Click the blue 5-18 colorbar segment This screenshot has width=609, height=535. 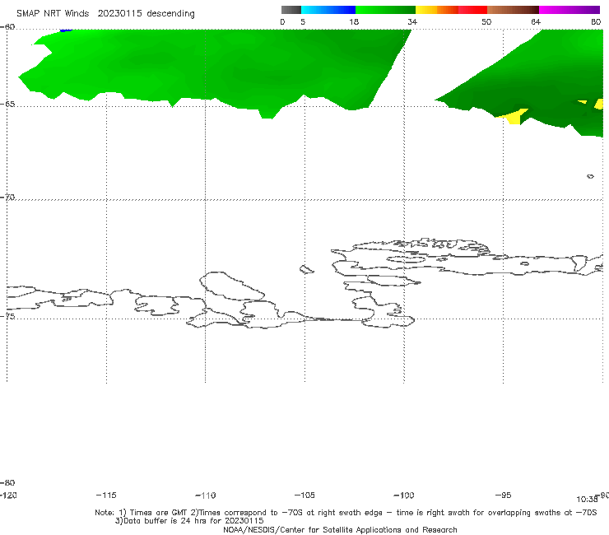[328, 10]
